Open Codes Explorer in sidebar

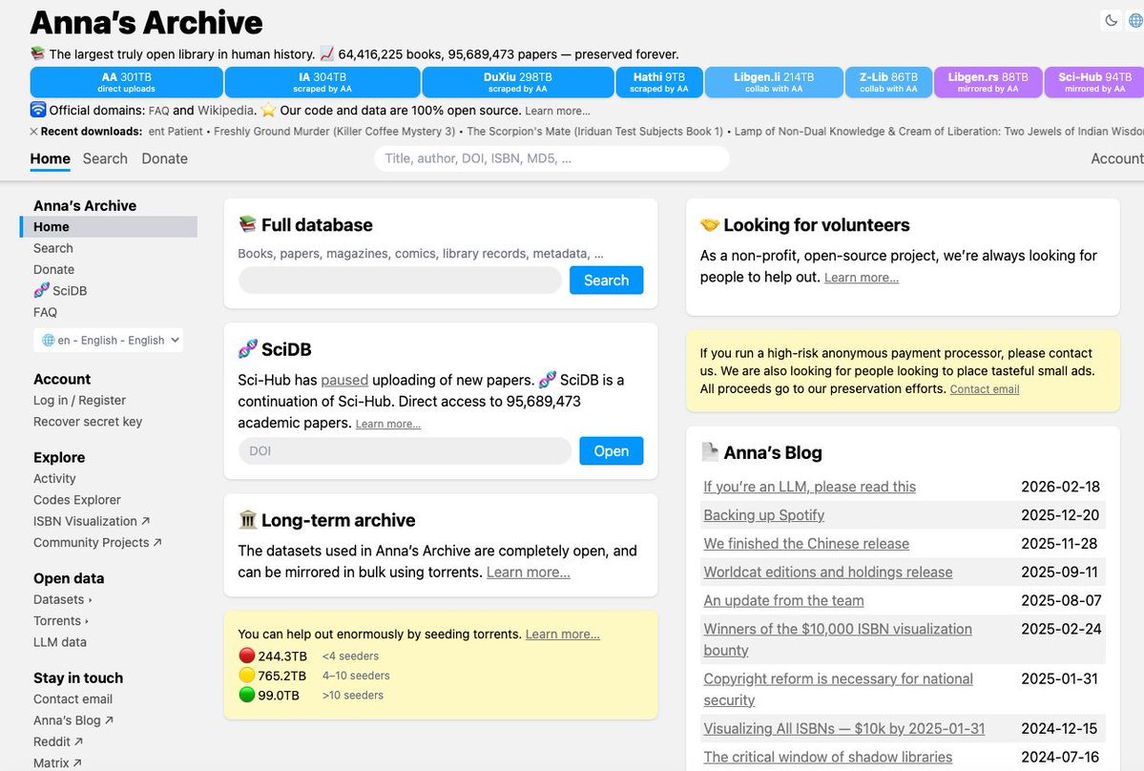pyautogui.click(x=77, y=500)
